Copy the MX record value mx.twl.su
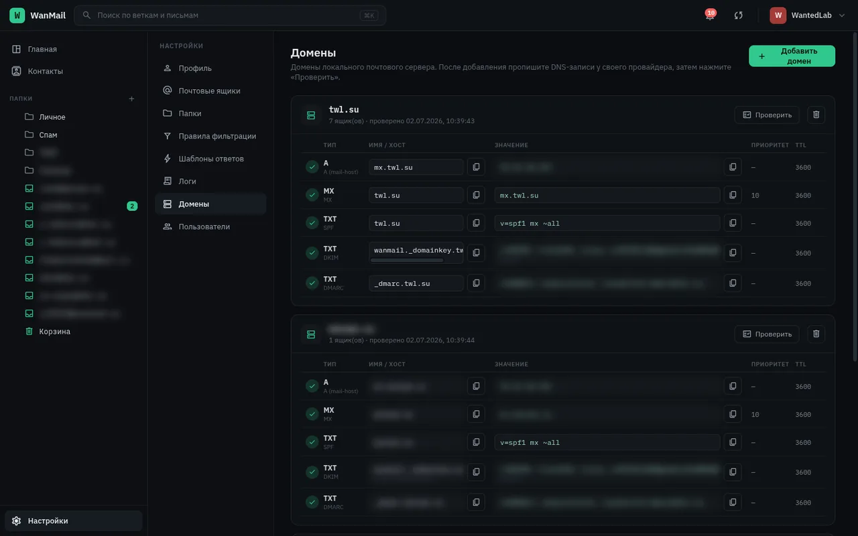858x536 pixels. [733, 195]
